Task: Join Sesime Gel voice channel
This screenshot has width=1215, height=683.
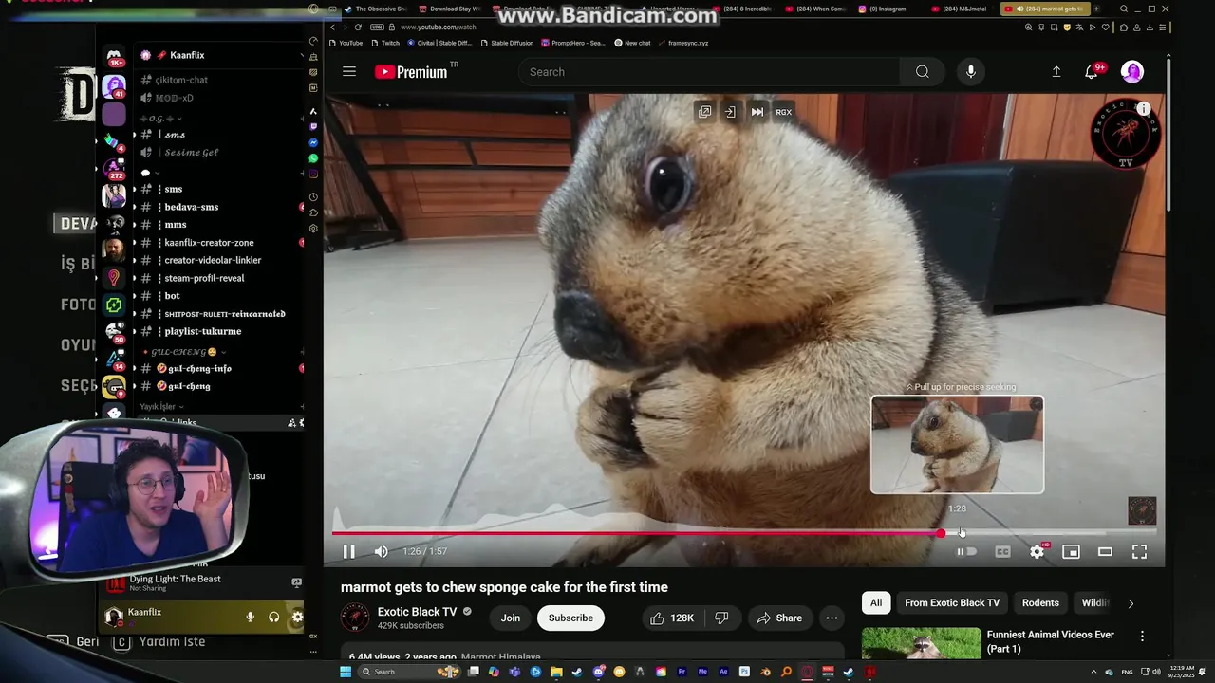Action: 190,153
